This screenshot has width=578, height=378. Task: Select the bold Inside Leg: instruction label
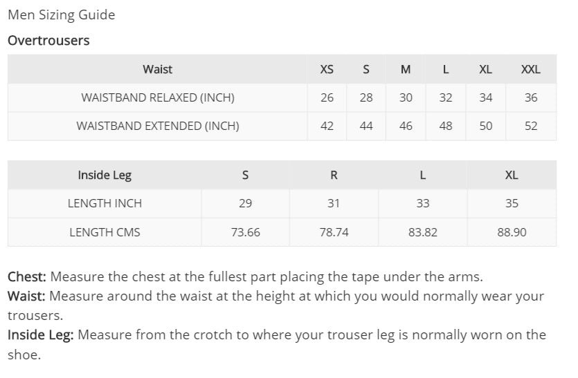(x=41, y=335)
